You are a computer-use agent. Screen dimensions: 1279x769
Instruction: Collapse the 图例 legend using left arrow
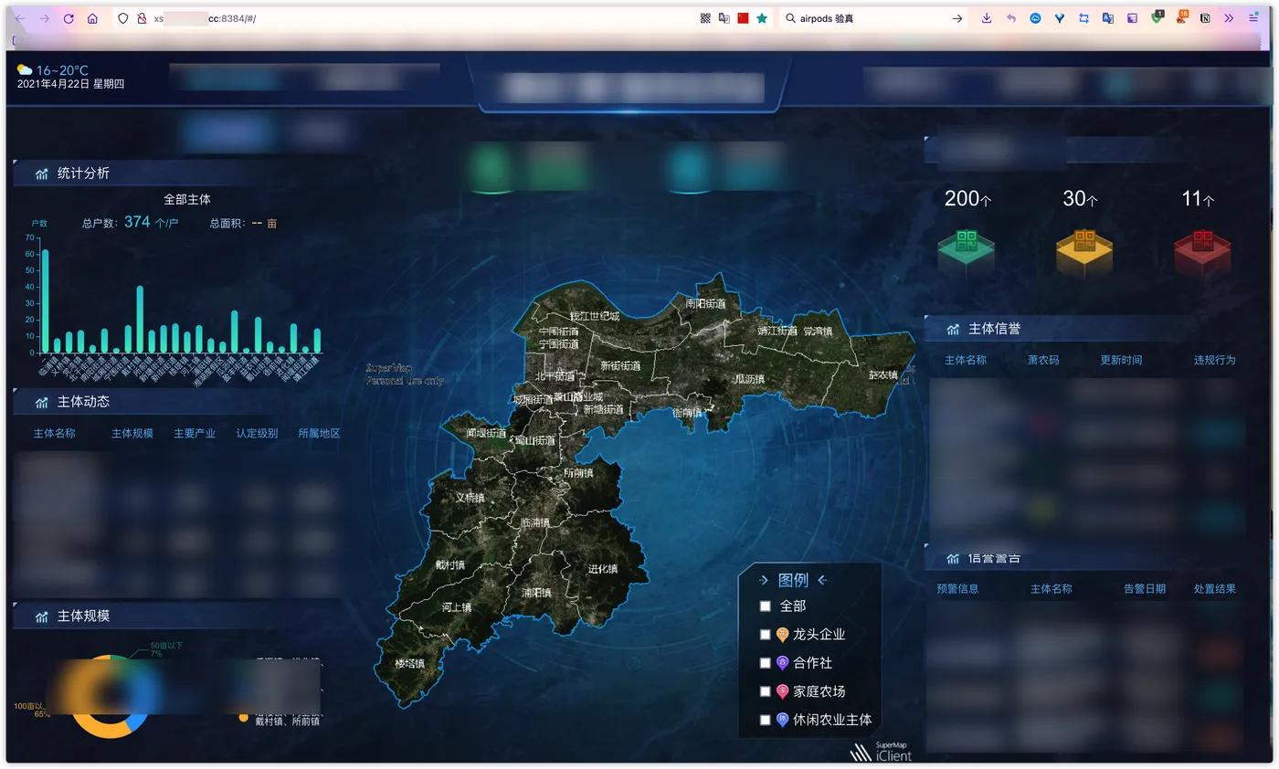coord(822,580)
